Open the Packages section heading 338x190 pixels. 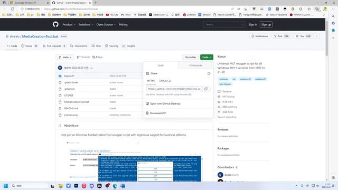click(x=223, y=148)
